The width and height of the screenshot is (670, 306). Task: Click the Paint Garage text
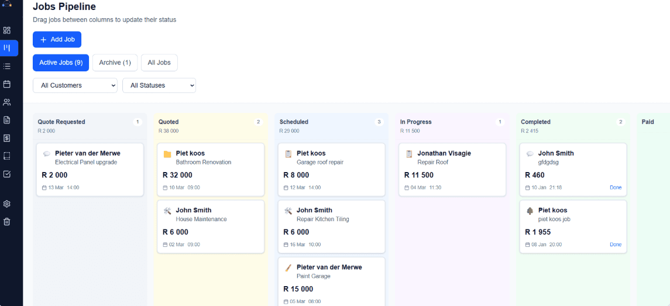pos(314,276)
